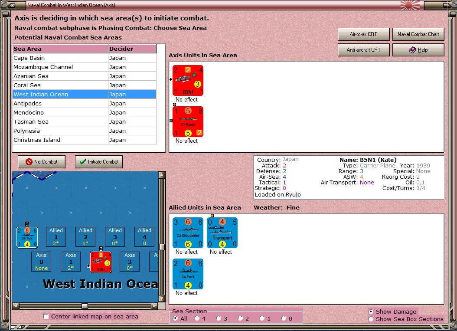Select Christmas Island sea area row
Screen dimensions: 457x331
pyautogui.click(x=85, y=140)
